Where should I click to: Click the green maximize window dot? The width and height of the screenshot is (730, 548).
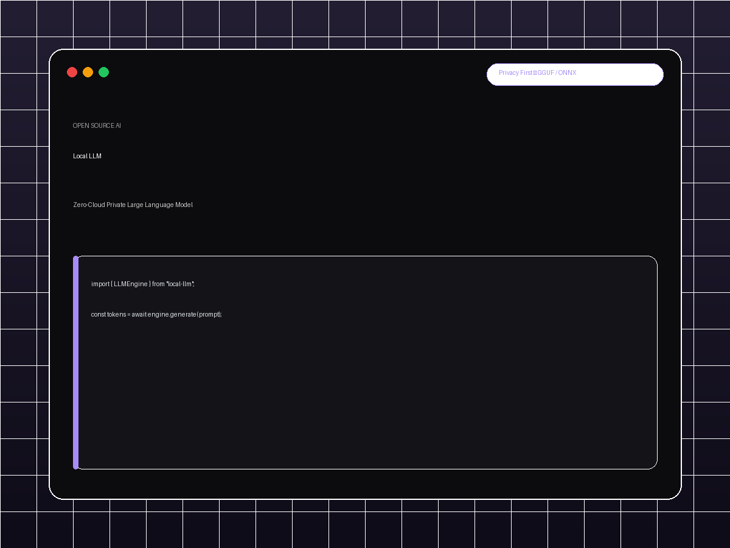(x=103, y=72)
